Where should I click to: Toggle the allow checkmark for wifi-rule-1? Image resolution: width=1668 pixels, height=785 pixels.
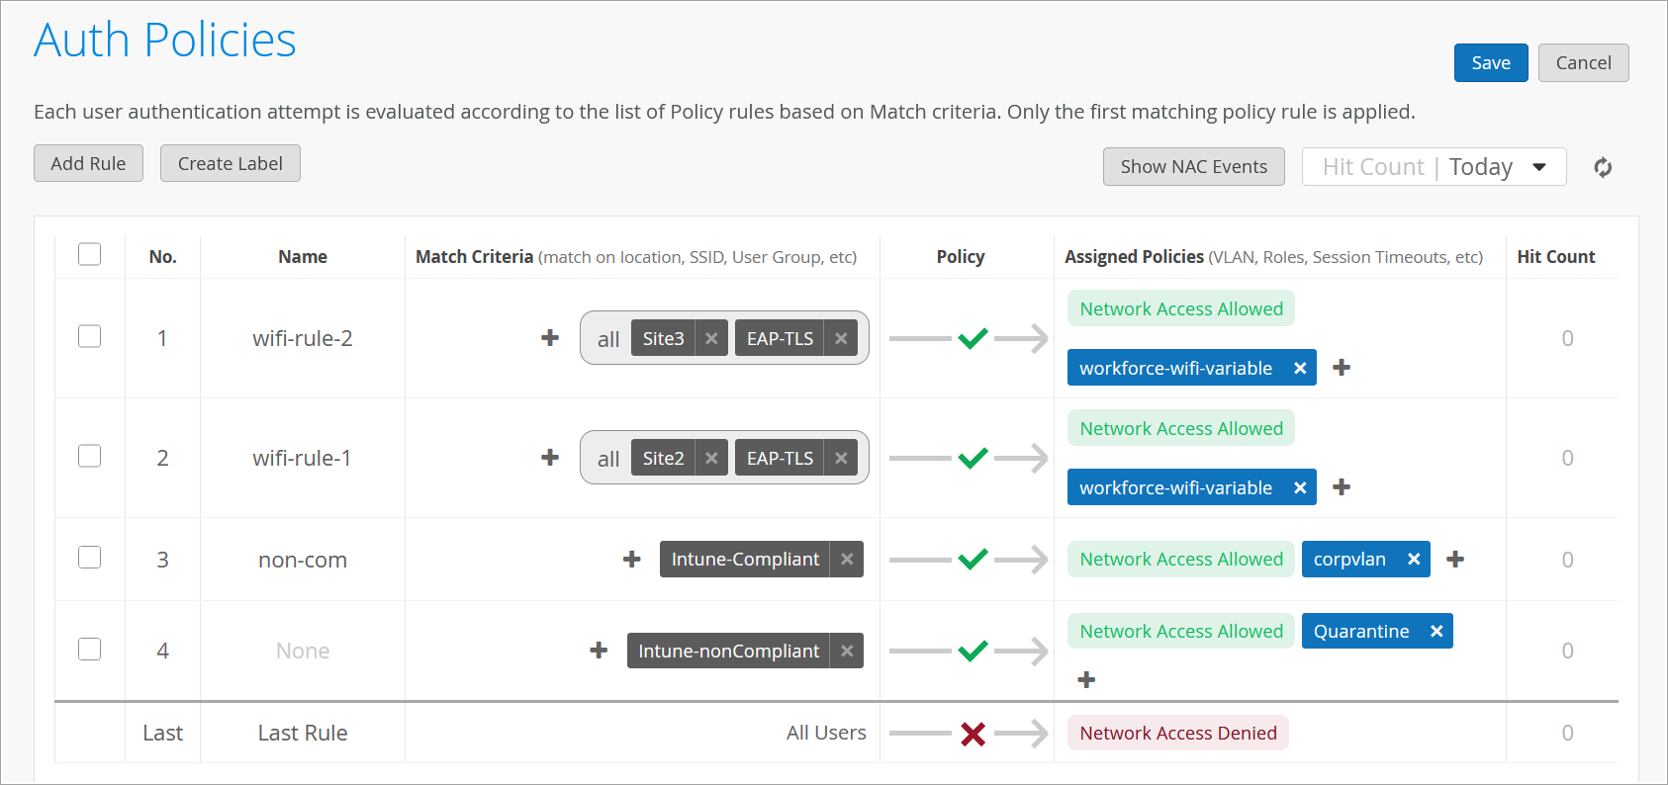click(x=973, y=458)
